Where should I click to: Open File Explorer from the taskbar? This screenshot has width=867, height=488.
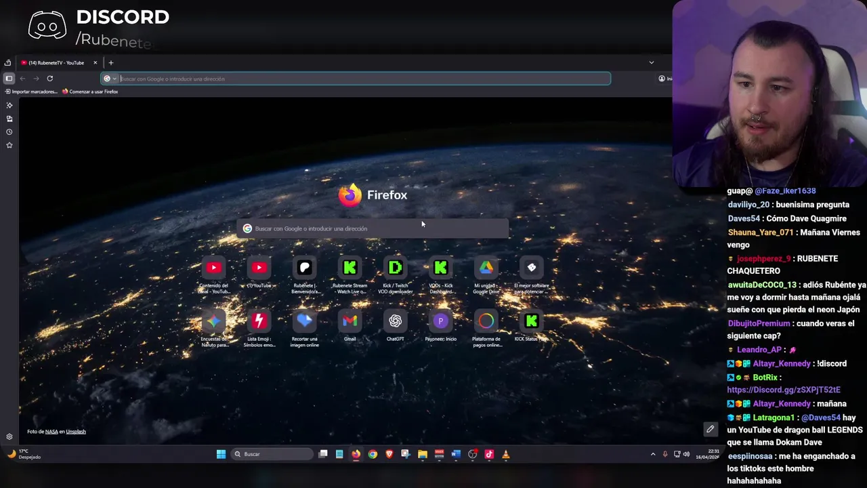pos(423,454)
